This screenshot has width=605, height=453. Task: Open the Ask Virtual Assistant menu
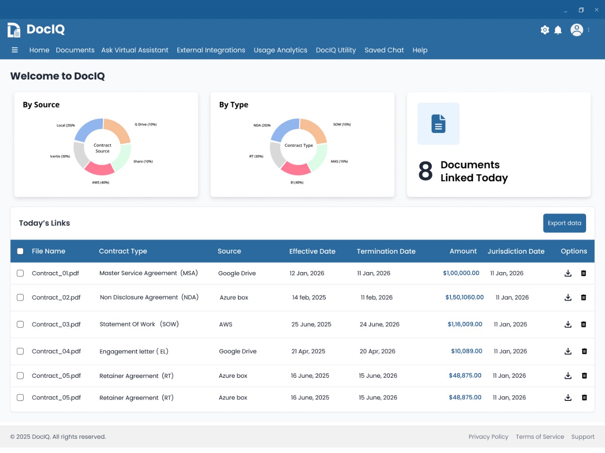click(135, 50)
